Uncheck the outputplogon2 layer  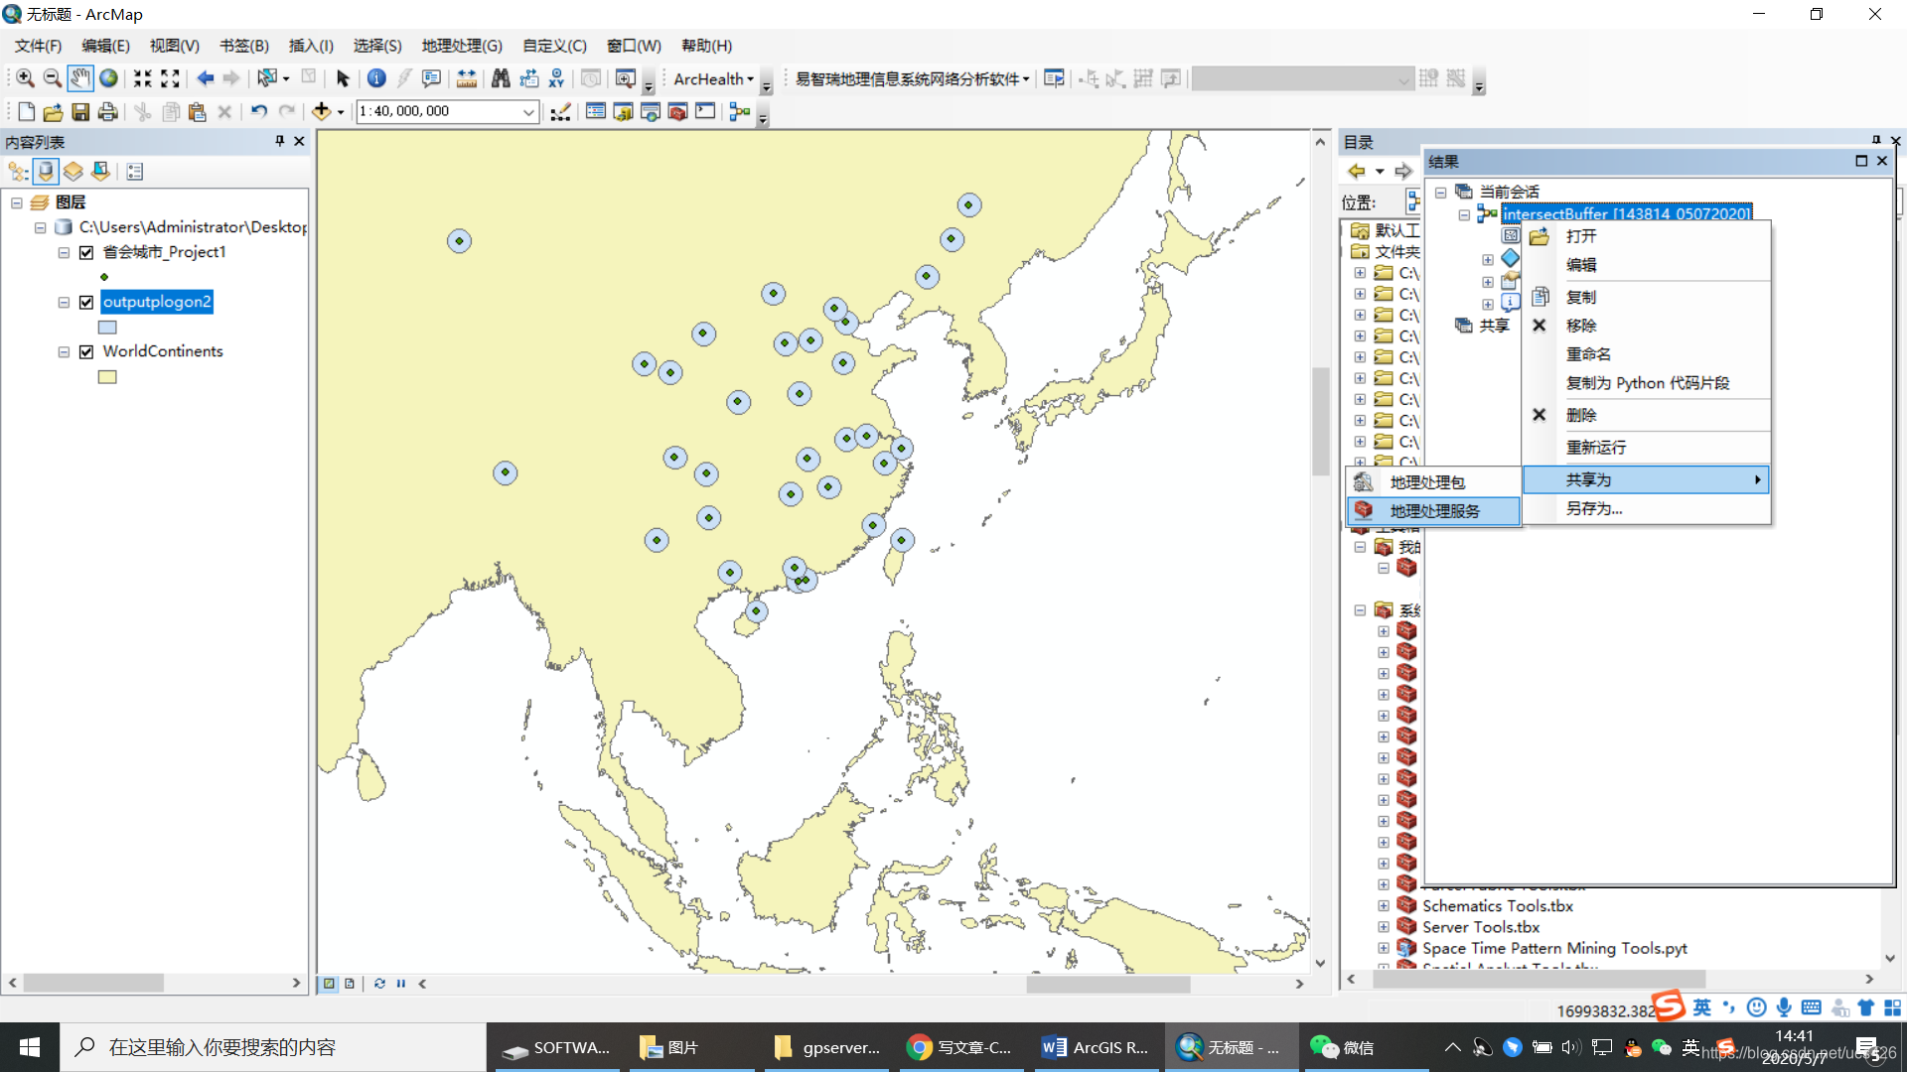tap(87, 302)
